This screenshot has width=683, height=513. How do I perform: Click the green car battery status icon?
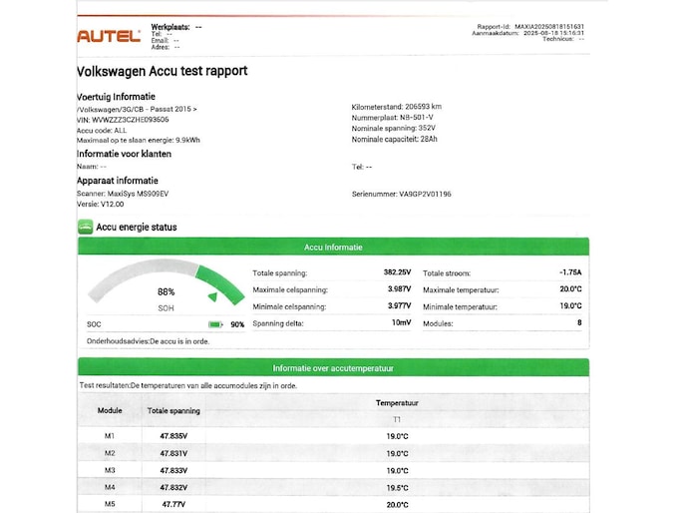click(86, 227)
